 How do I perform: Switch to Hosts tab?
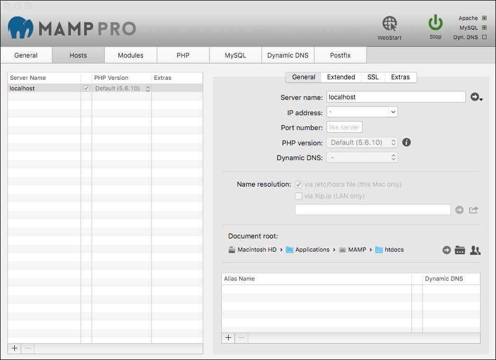(78, 56)
